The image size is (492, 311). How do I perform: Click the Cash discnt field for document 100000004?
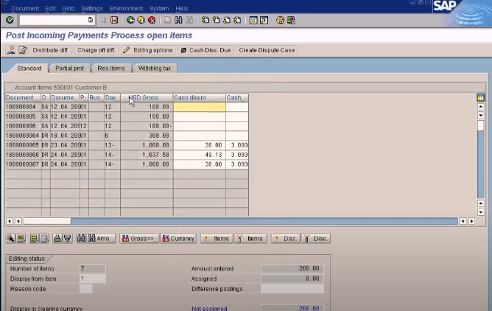200,107
